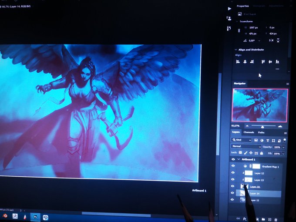Screen dimensions: 296x222
Task: Open the Clone Source stamp panel icon
Action: [229, 18]
